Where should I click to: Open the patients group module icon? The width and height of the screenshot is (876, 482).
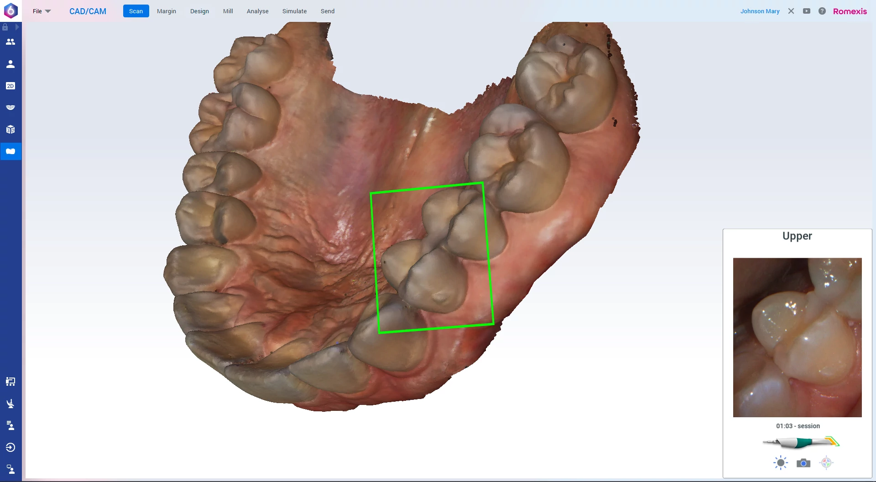(10, 42)
